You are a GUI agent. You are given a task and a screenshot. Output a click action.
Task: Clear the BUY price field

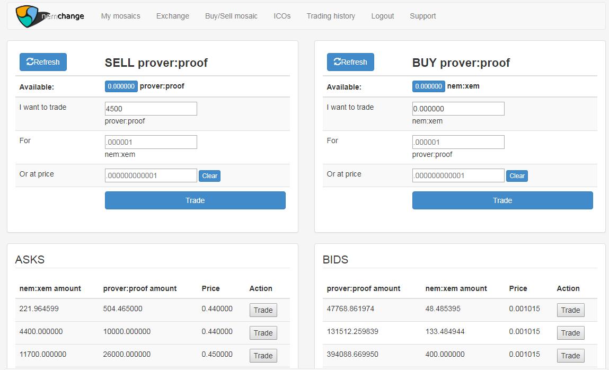[x=517, y=176]
